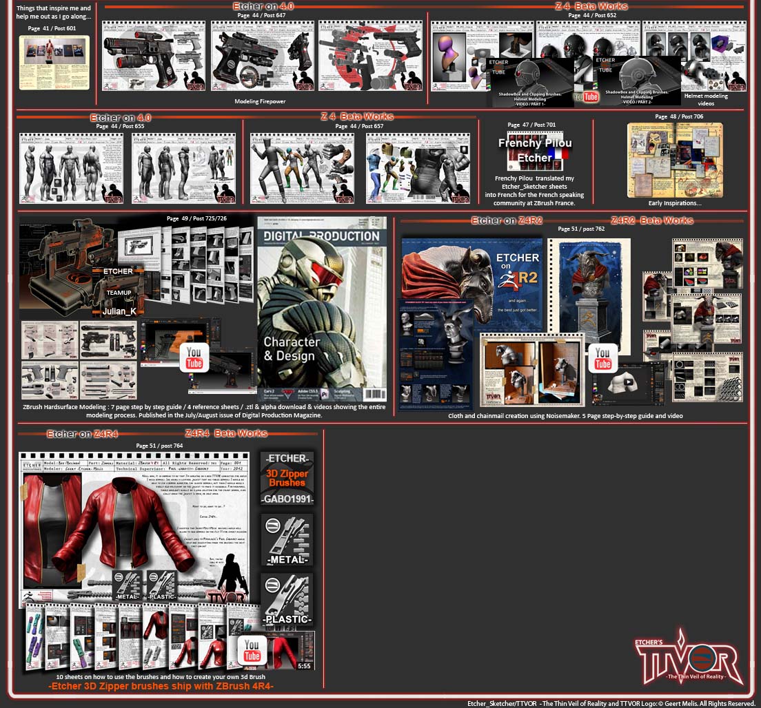761x708 pixels.
Task: Click 'Etcher 3D Zipper brushes ship with ZBrush 4R4'
Action: [161, 686]
